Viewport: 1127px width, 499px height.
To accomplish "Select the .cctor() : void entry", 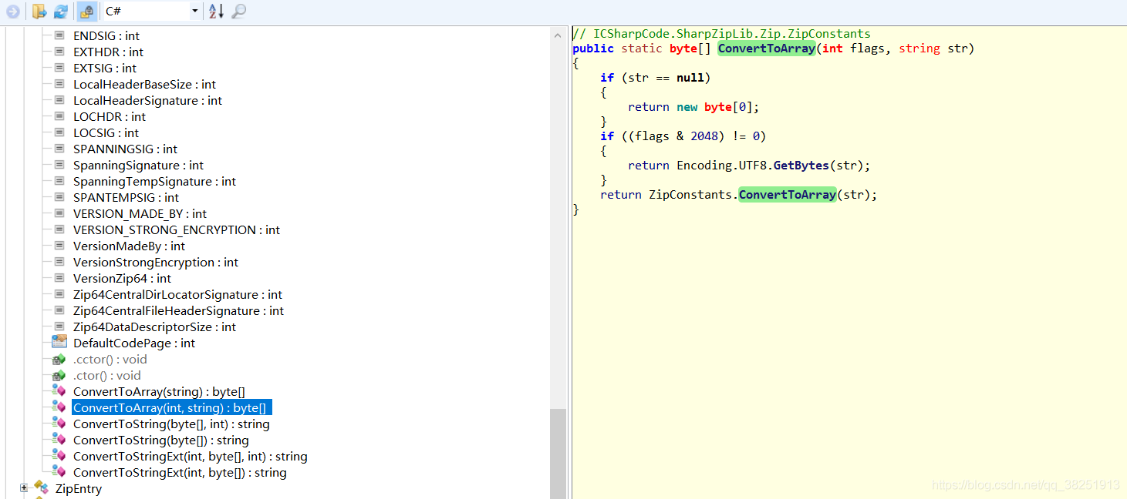I will (110, 359).
